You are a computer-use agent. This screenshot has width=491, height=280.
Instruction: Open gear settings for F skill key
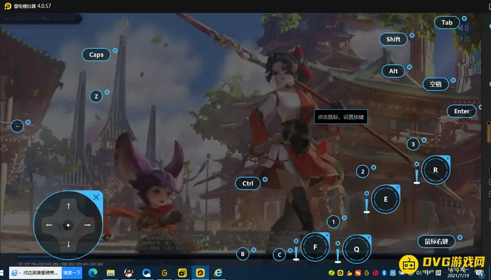point(296,241)
